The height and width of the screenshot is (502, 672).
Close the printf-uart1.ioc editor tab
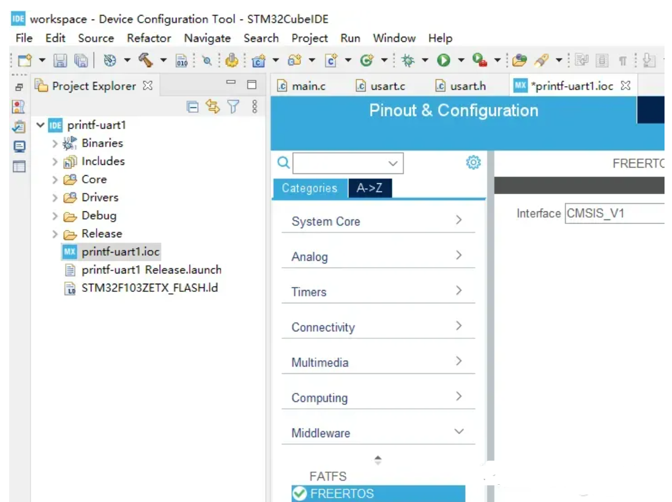coord(625,85)
